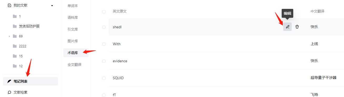Open the folder icon named 发货后防护服
Viewport: 344px width, 97px height.
[x=15, y=26]
